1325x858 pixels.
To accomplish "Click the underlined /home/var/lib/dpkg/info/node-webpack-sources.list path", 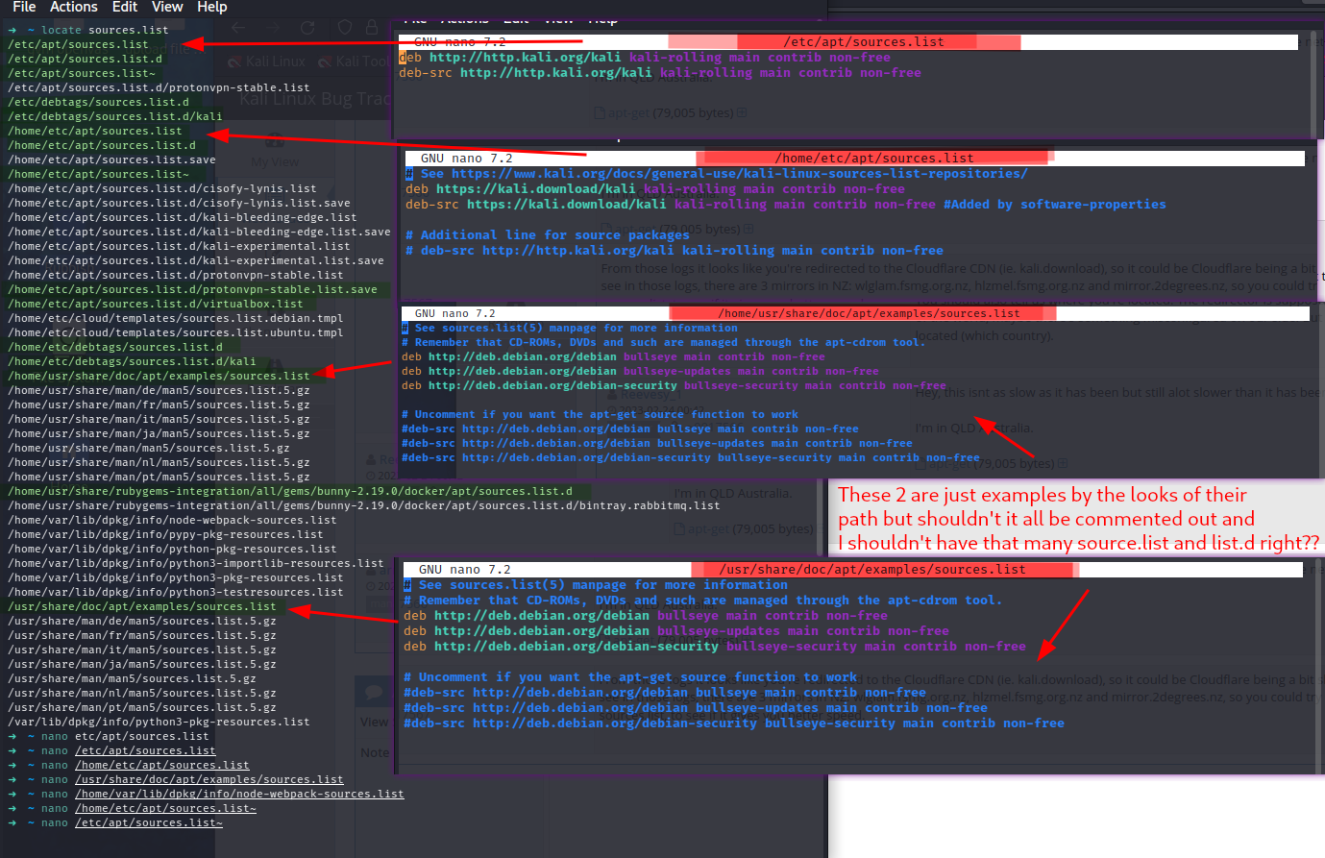I will tap(239, 794).
